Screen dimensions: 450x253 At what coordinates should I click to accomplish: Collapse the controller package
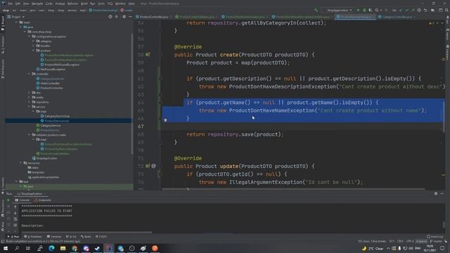[30, 74]
